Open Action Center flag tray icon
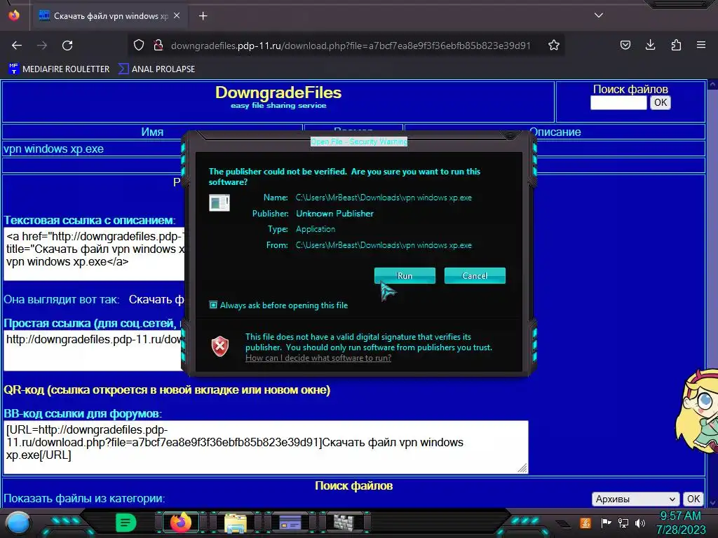This screenshot has height=538, width=718. pos(605,523)
